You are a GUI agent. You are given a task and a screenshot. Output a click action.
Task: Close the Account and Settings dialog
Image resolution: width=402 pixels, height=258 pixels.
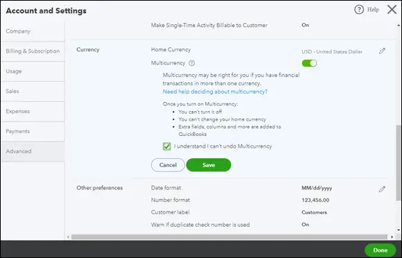pyautogui.click(x=392, y=10)
